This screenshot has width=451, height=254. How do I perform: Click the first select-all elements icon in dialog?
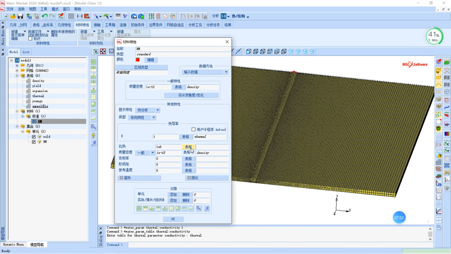point(139,208)
